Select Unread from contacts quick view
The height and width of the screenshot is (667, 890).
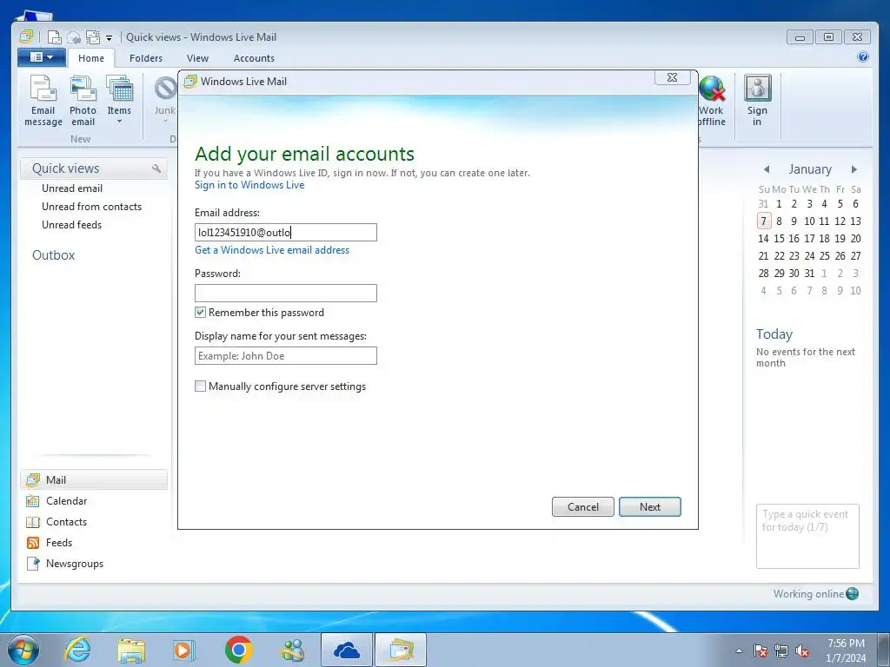pos(91,207)
